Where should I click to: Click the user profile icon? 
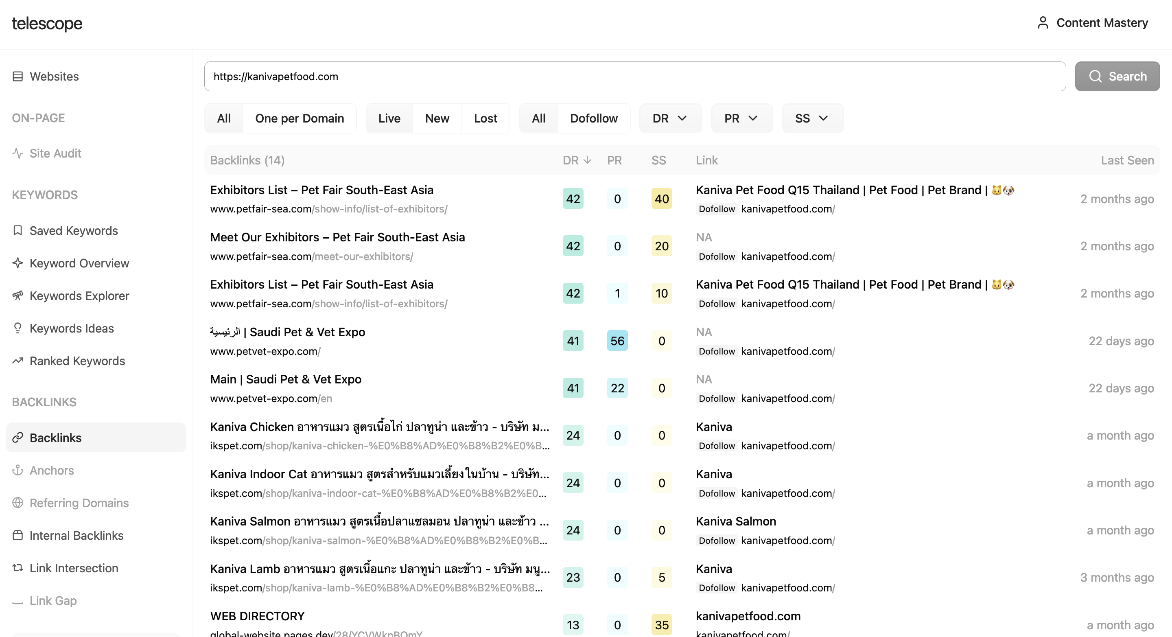(x=1043, y=23)
